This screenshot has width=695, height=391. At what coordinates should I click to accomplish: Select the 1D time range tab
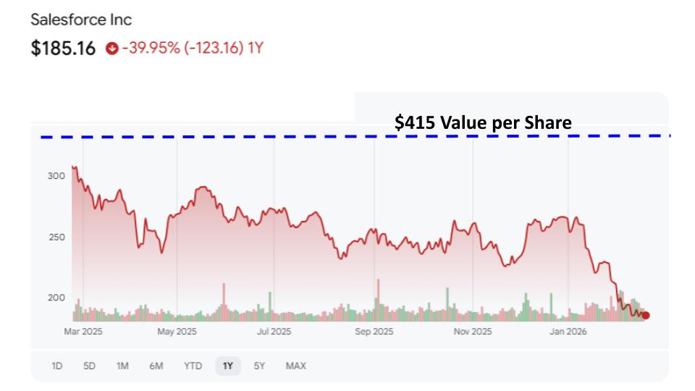click(56, 366)
